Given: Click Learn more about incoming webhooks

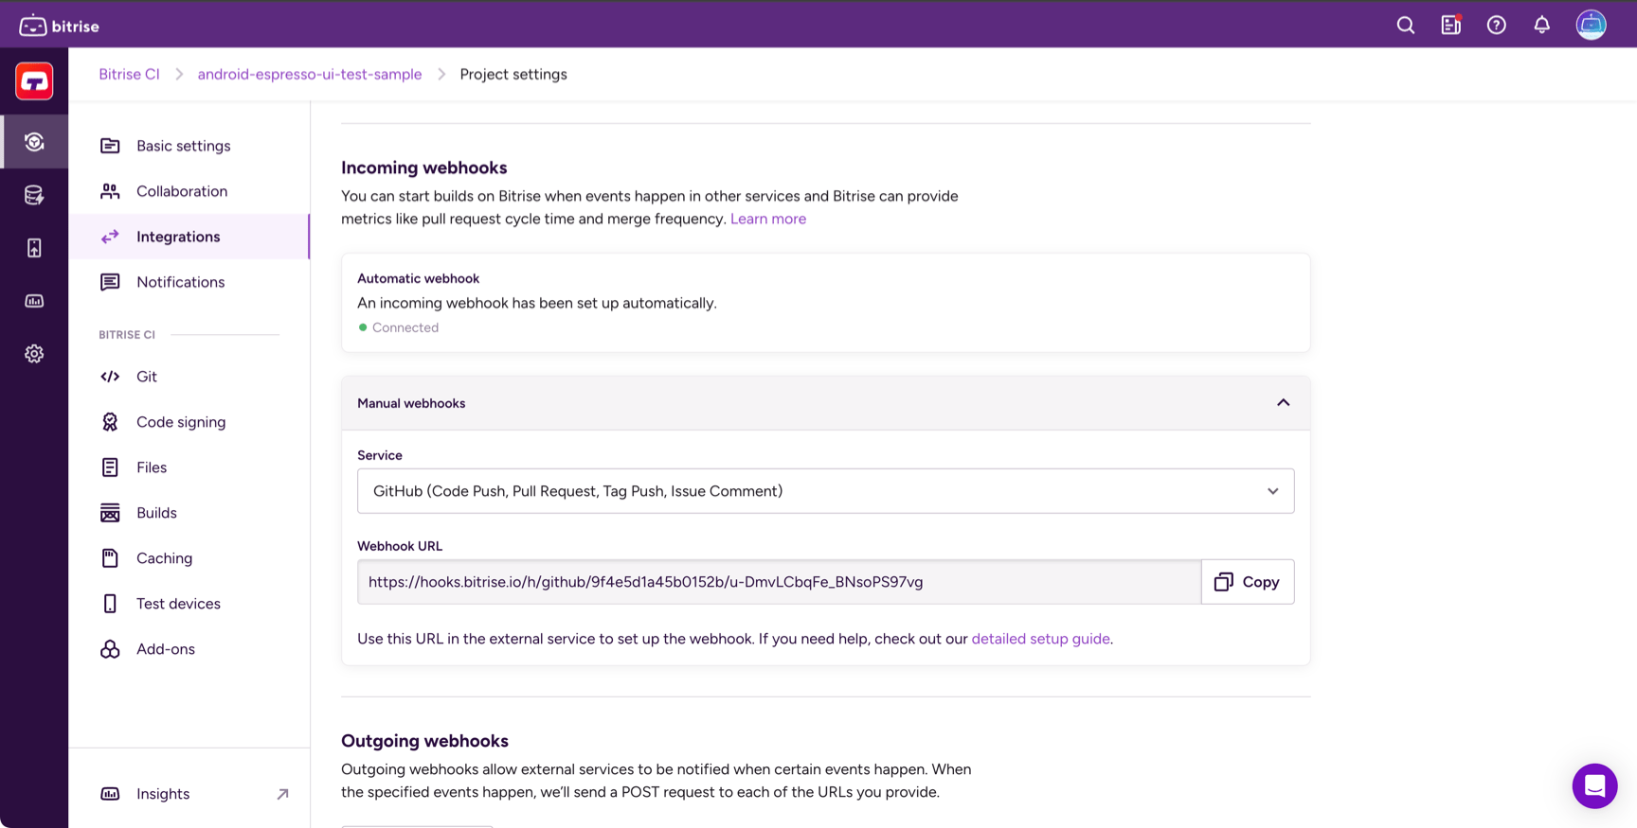Looking at the screenshot, I should (x=767, y=219).
